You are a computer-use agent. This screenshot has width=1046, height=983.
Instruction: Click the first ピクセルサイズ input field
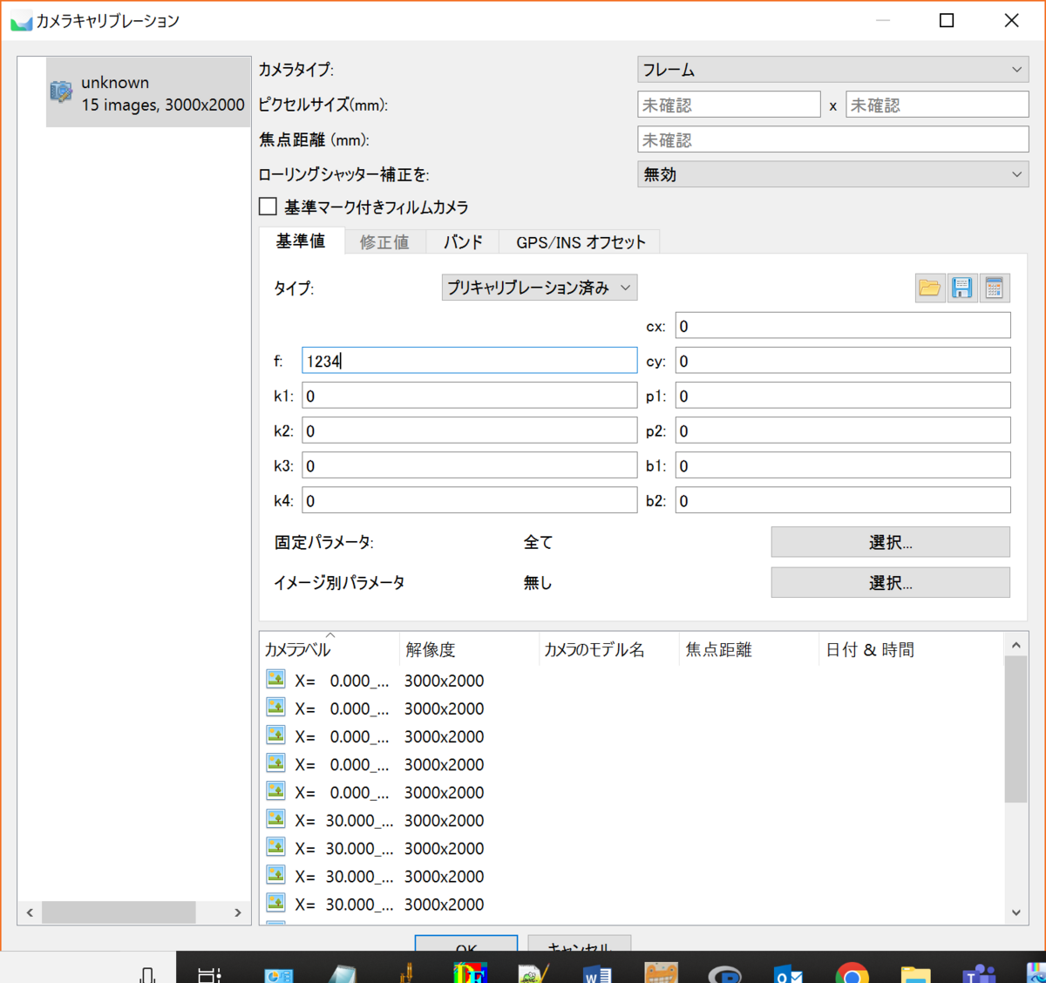coord(729,105)
